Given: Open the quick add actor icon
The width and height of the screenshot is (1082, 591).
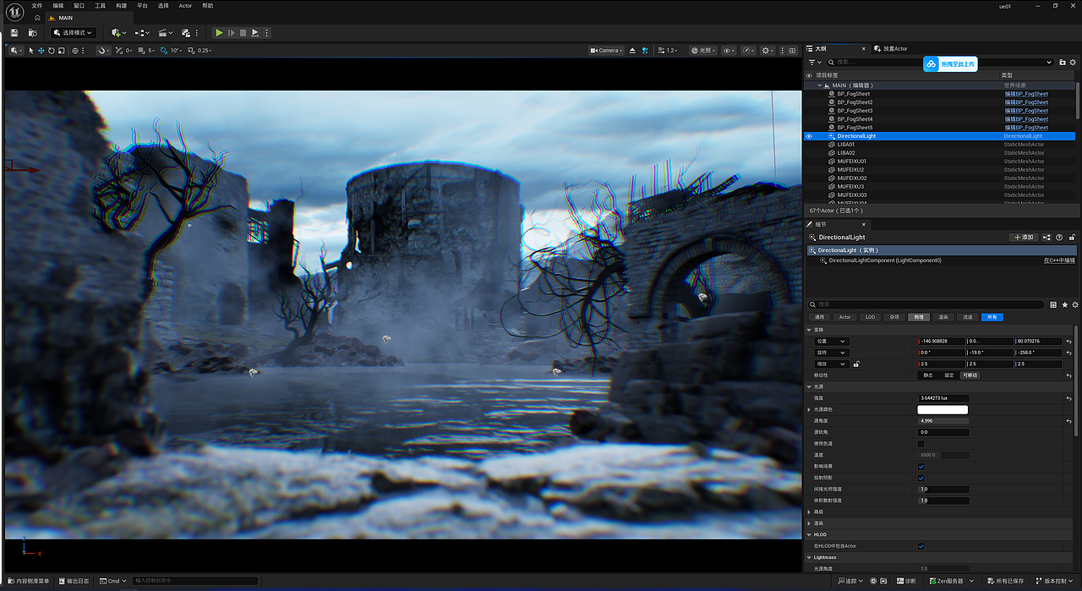Looking at the screenshot, I should click(118, 33).
